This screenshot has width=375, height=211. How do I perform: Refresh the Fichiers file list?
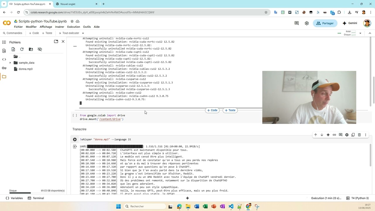tap(22, 50)
